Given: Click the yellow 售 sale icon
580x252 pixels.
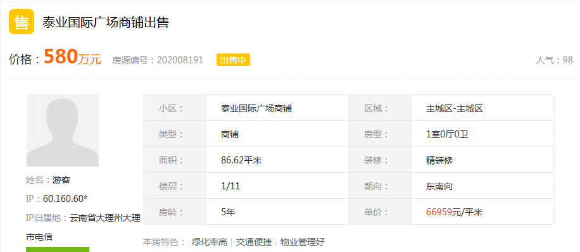Looking at the screenshot, I should [22, 22].
